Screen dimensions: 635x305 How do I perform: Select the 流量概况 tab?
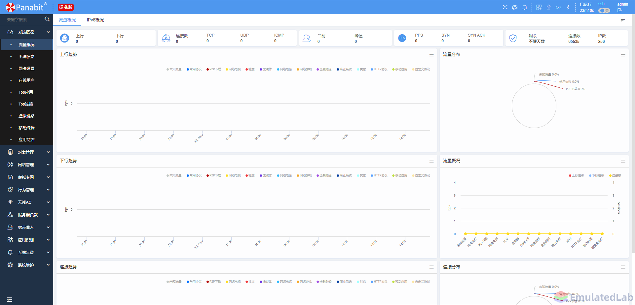(67, 20)
